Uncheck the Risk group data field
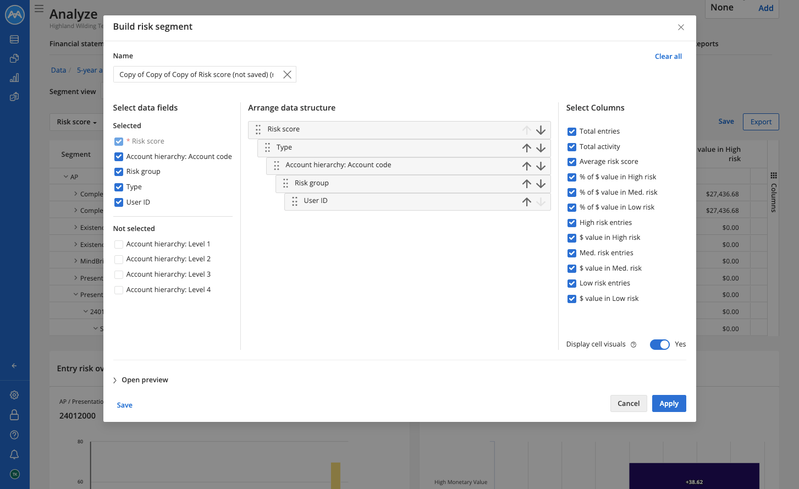The image size is (799, 489). tap(119, 172)
